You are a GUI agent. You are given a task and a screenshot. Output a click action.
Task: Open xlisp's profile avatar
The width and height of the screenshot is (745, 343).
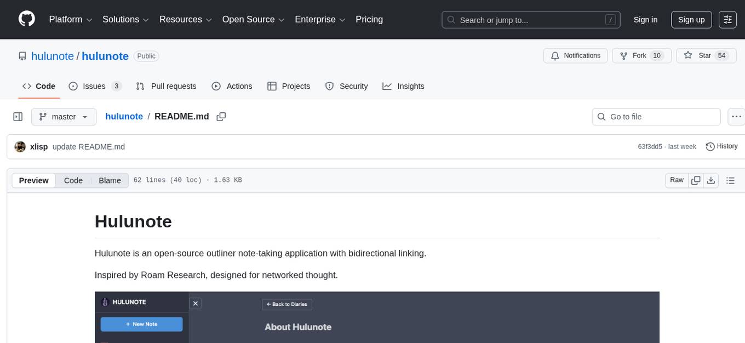(20, 146)
